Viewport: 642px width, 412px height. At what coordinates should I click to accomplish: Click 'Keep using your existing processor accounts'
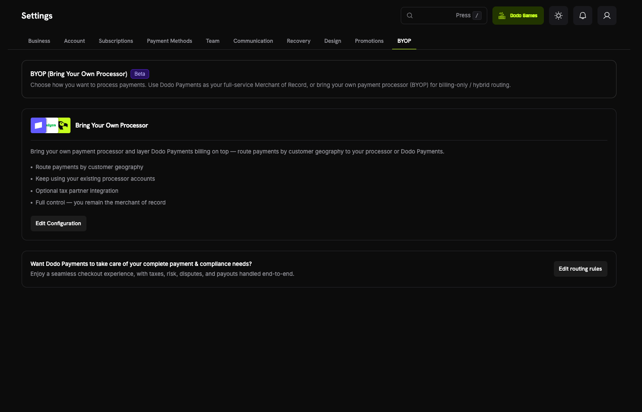click(95, 179)
